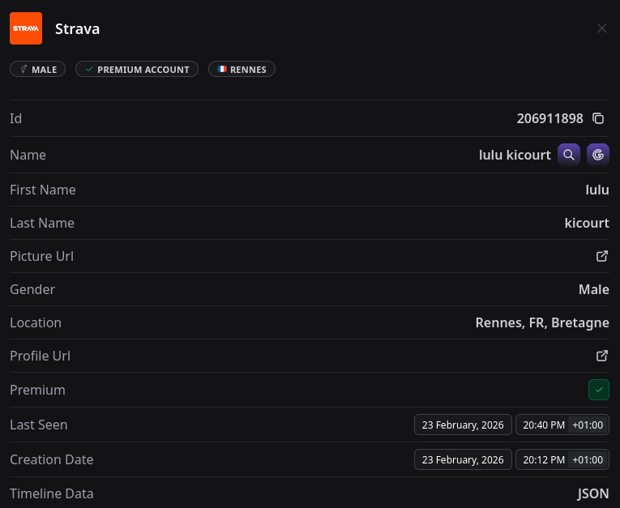620x508 pixels.
Task: Click the Google search icon beside name
Action: (598, 155)
